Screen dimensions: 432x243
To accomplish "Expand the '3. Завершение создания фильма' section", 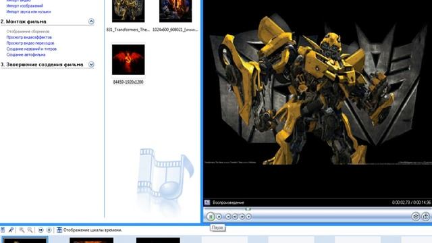I will [91, 65].
